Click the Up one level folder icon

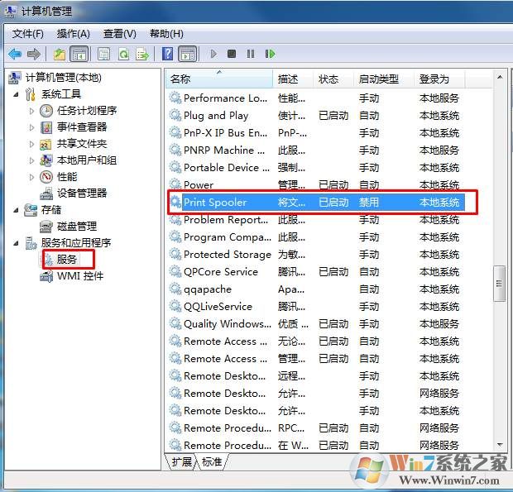(x=60, y=54)
